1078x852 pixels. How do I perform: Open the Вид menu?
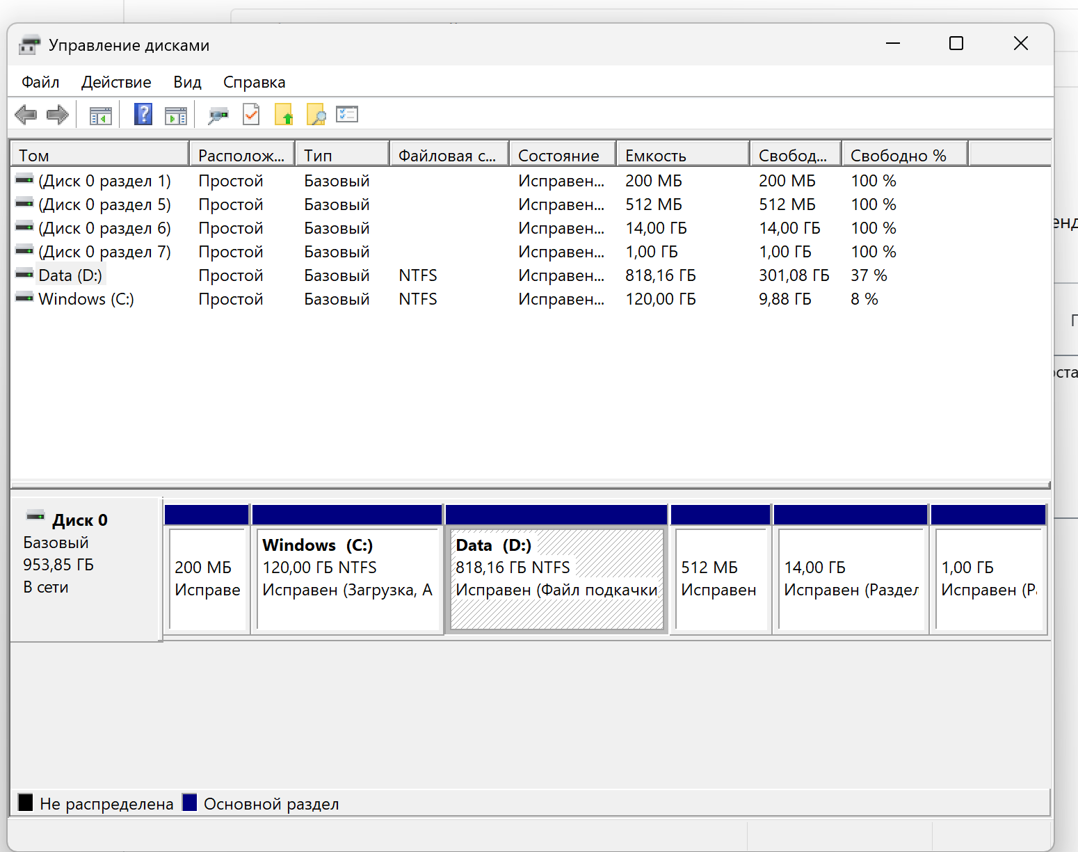187,82
